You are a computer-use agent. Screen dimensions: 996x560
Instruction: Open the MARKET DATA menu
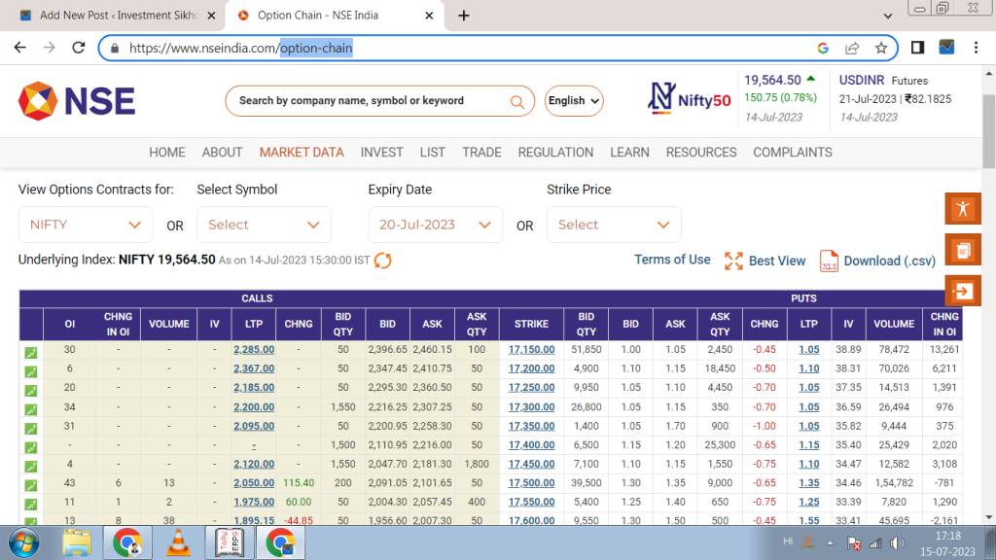click(x=302, y=153)
